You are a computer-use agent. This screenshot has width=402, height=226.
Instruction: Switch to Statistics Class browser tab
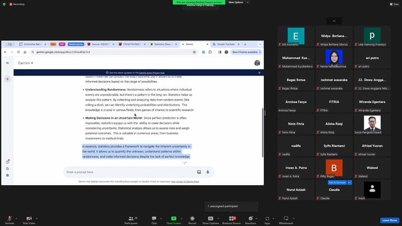point(163,45)
